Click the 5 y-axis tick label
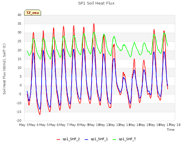This screenshot has height=145, width=193. click(21, 76)
